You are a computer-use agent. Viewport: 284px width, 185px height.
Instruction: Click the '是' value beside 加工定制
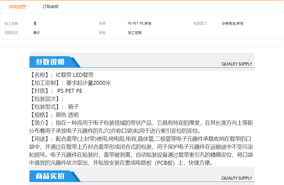point(35,23)
